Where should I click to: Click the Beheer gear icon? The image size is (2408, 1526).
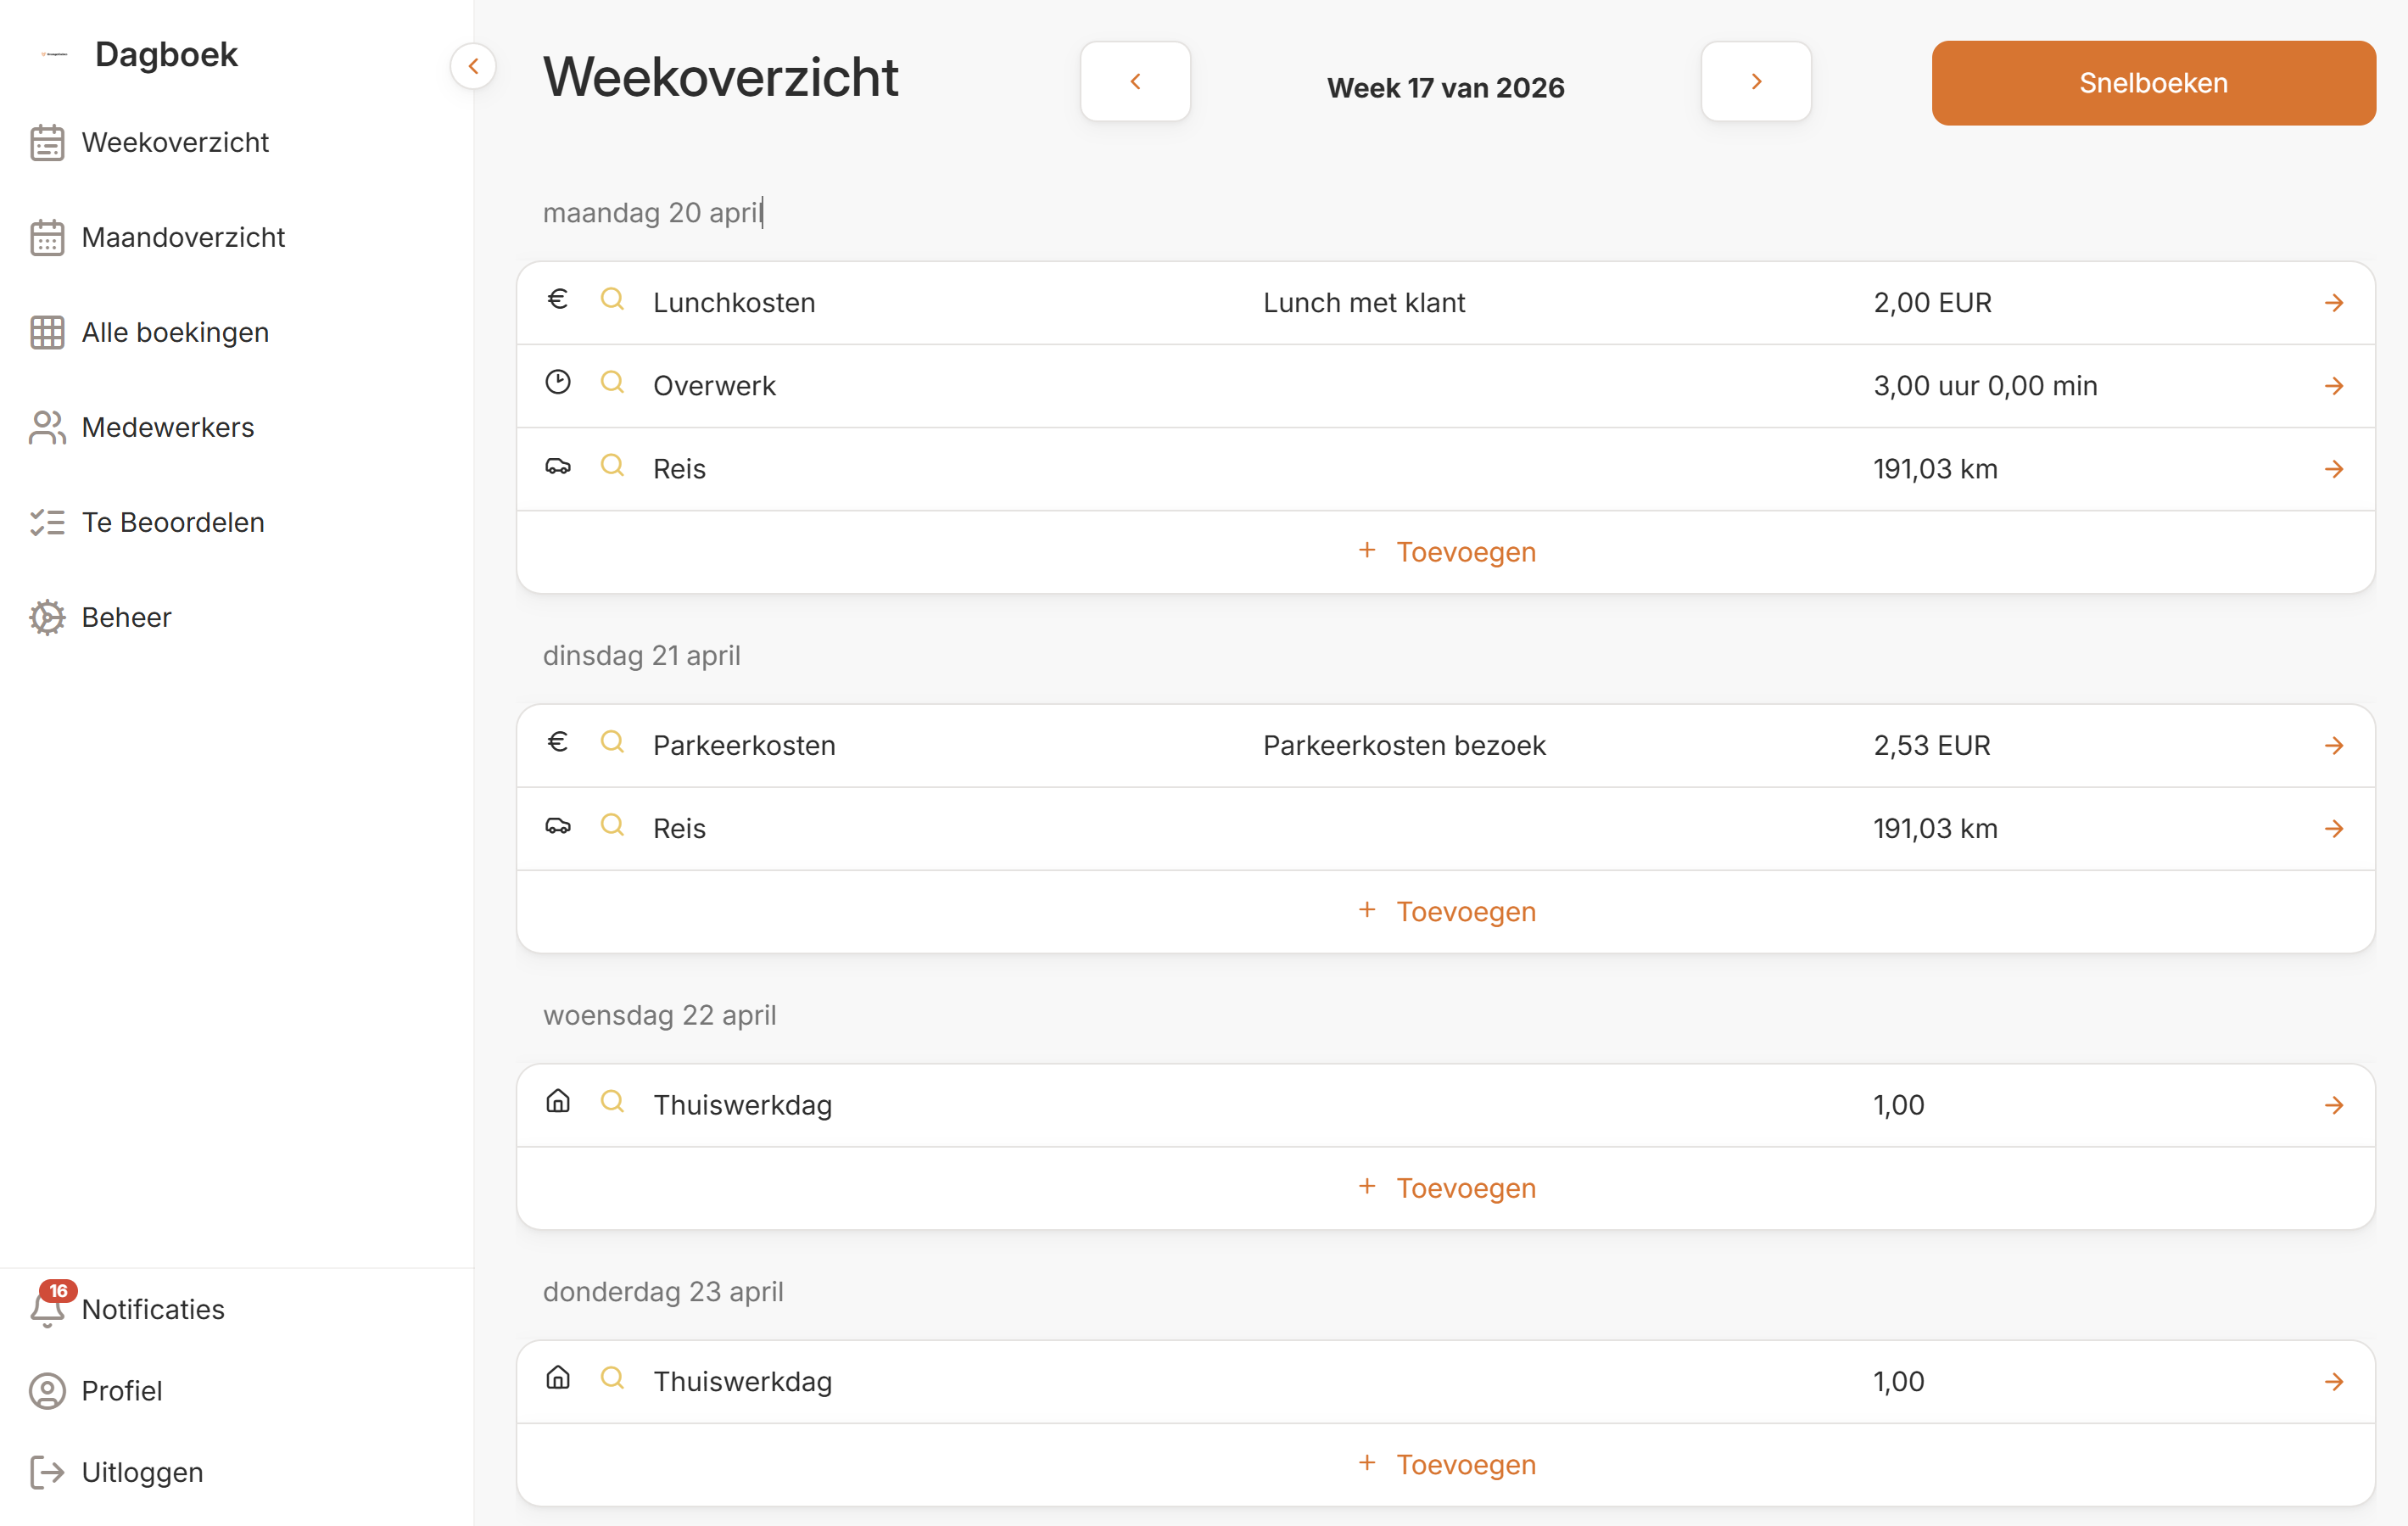pyautogui.click(x=47, y=618)
